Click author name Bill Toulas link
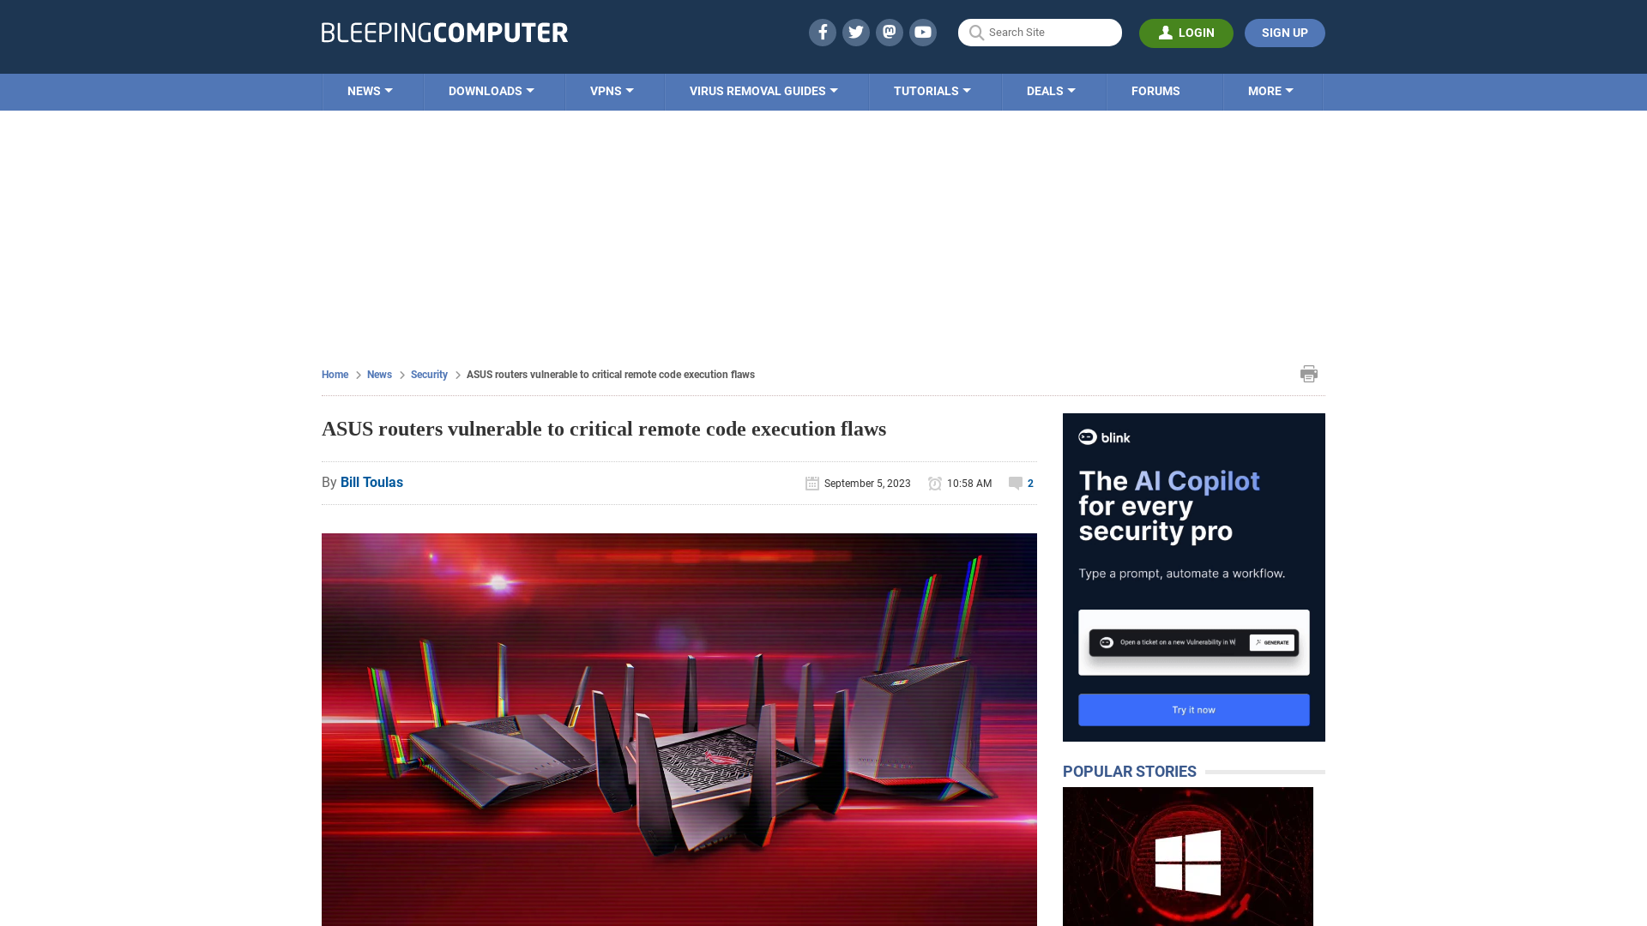 click(x=371, y=483)
